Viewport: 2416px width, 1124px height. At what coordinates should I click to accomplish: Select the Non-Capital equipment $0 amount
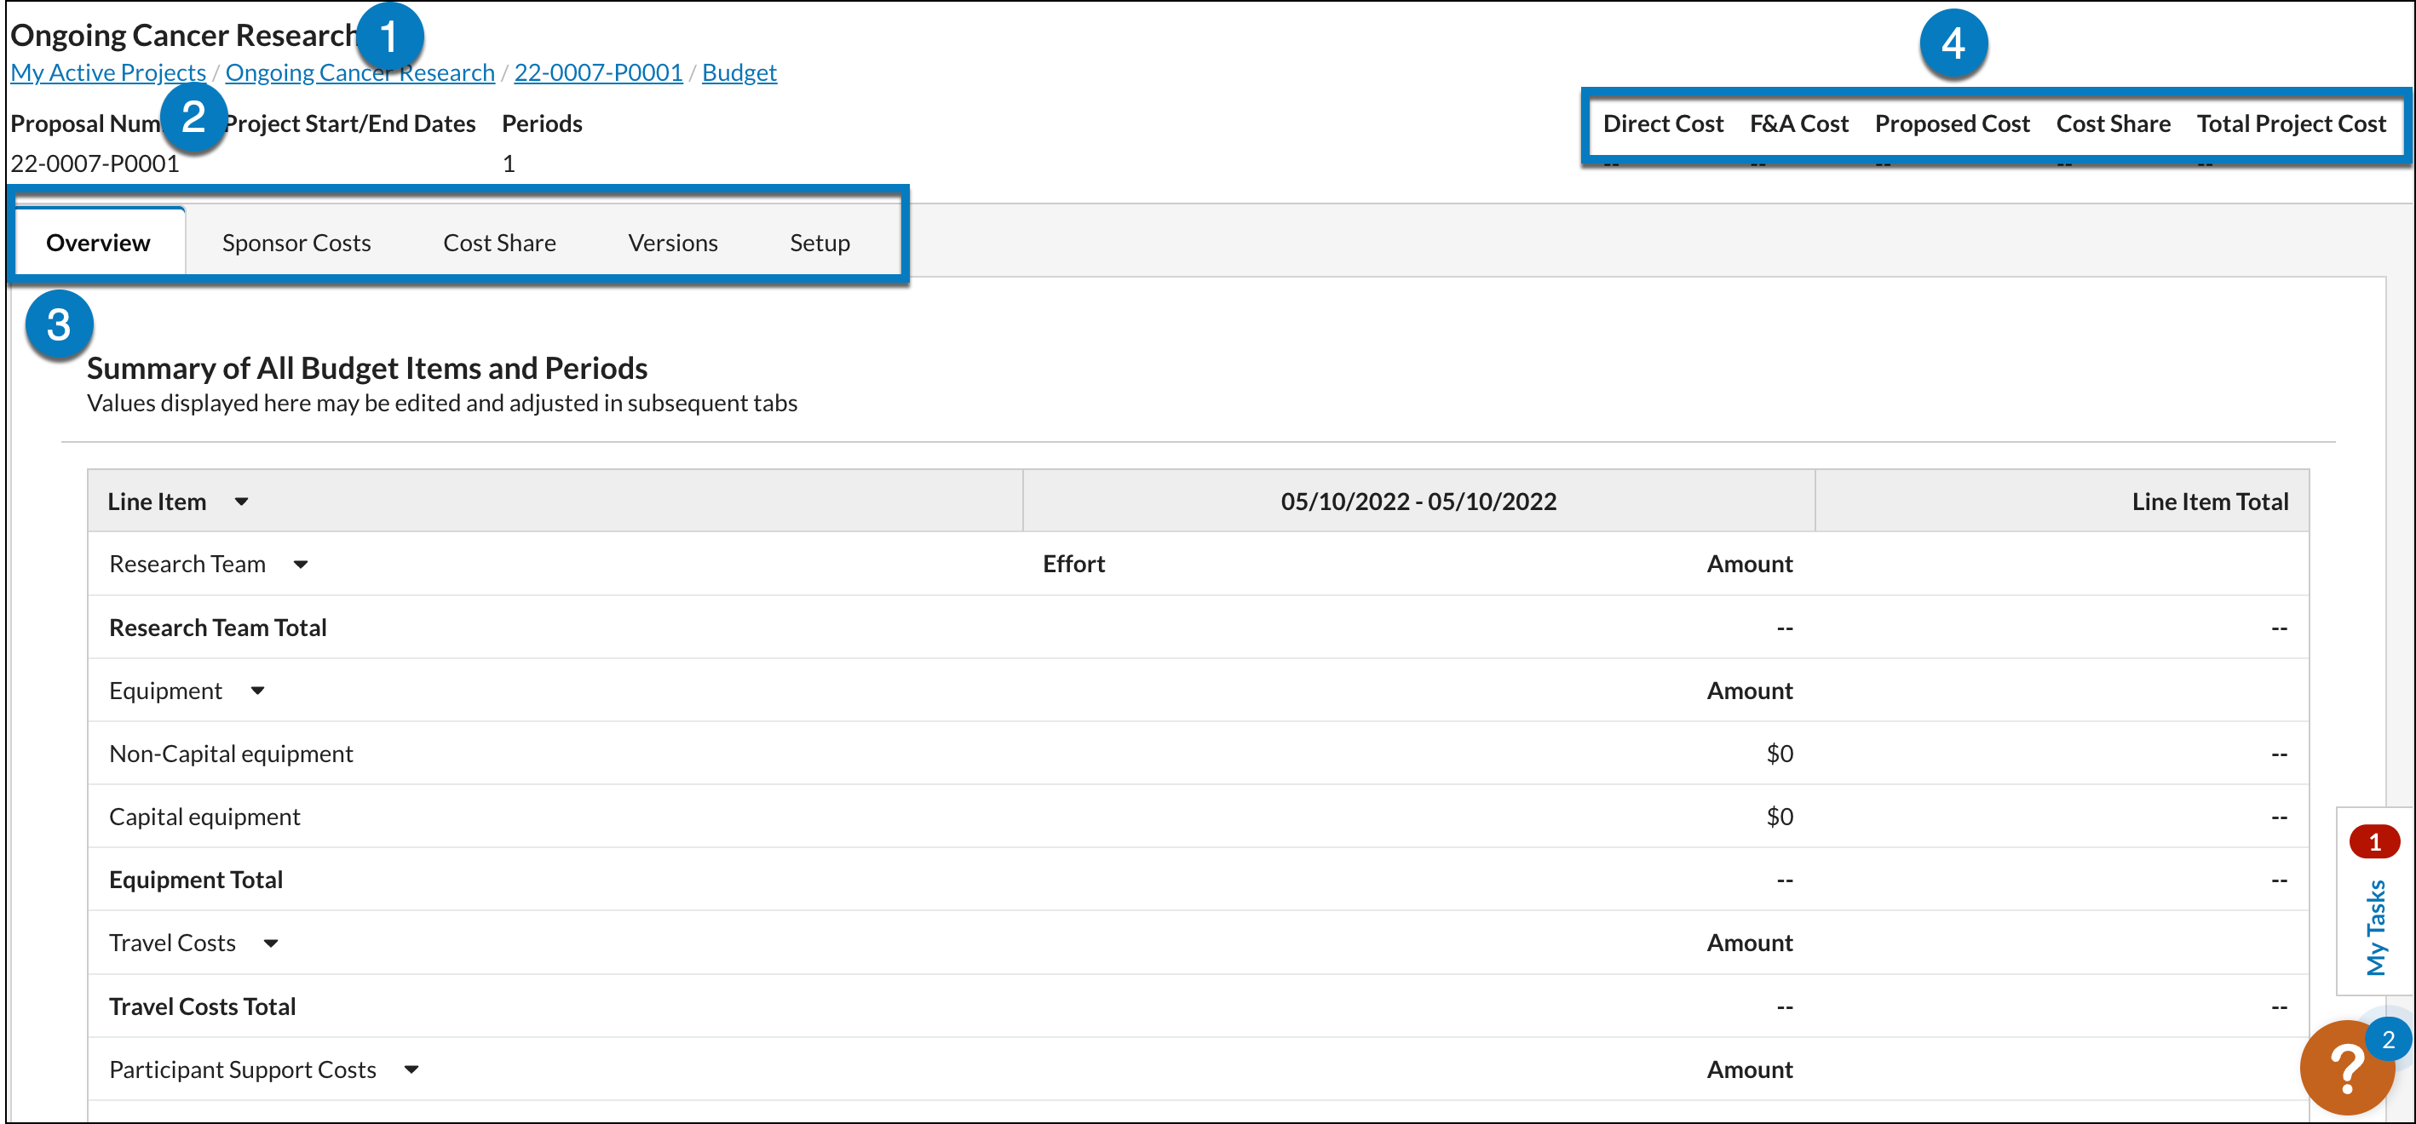click(1779, 754)
